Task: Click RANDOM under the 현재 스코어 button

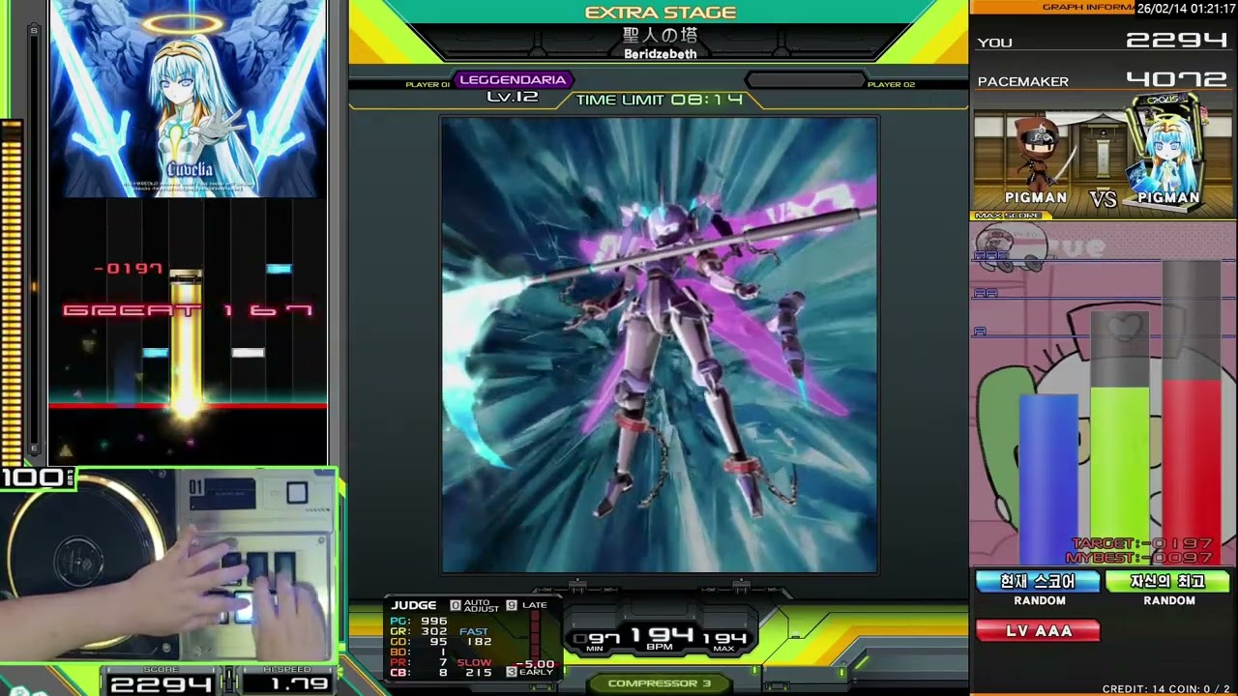Action: [x=1040, y=601]
